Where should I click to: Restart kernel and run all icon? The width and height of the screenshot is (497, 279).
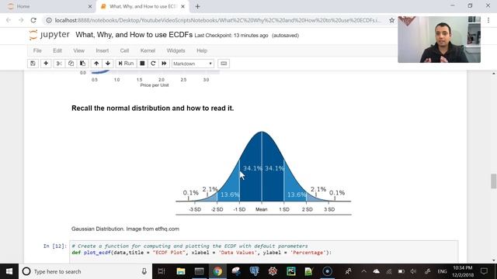pos(164,64)
